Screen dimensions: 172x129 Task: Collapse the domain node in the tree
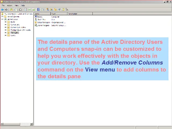pyautogui.click(x=2, y=19)
